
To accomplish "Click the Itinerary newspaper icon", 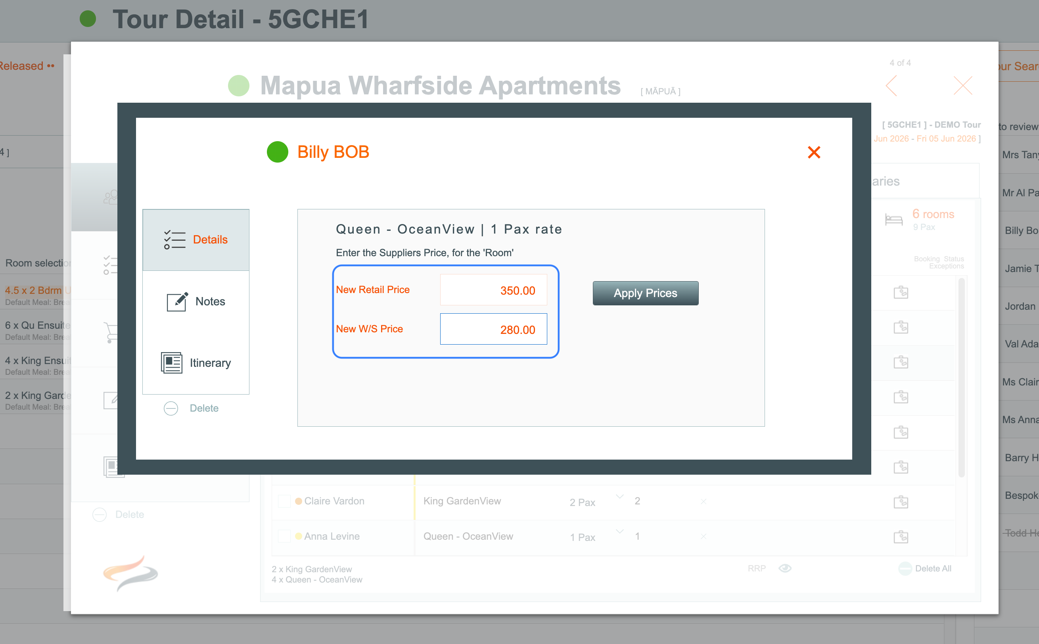I will pyautogui.click(x=172, y=363).
